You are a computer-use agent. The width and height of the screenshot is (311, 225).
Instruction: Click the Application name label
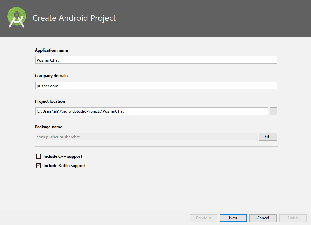click(51, 50)
